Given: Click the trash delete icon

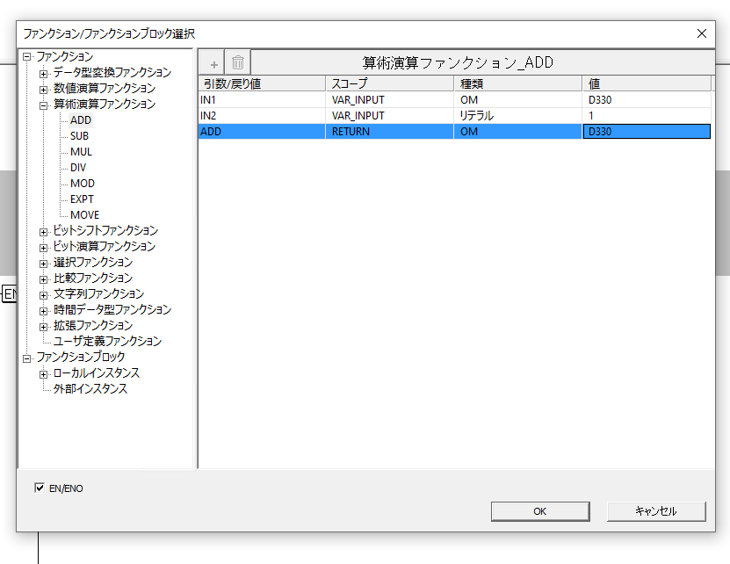Looking at the screenshot, I should pos(238,63).
